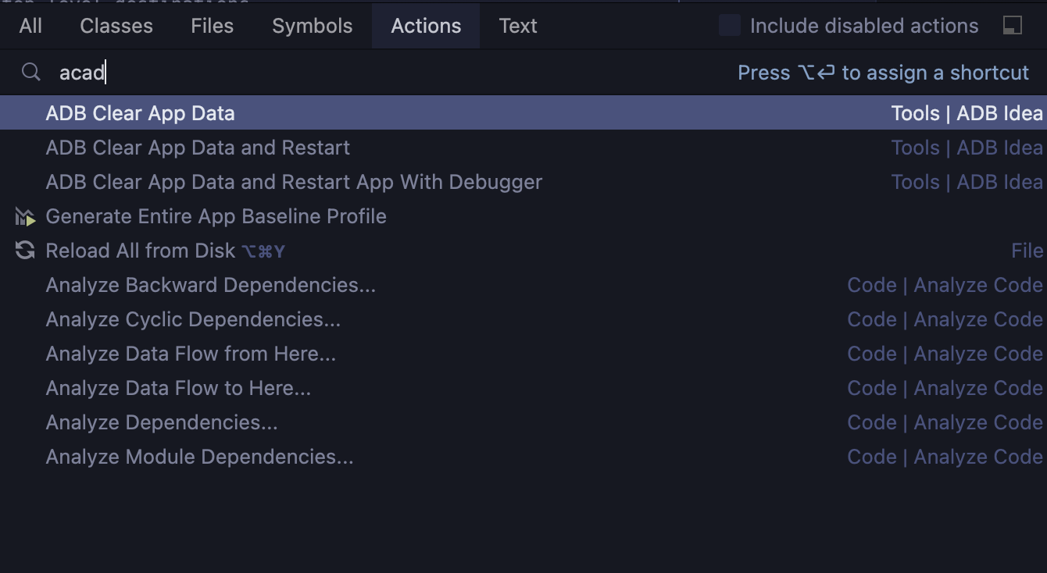Open the Symbols tab

coord(311,25)
